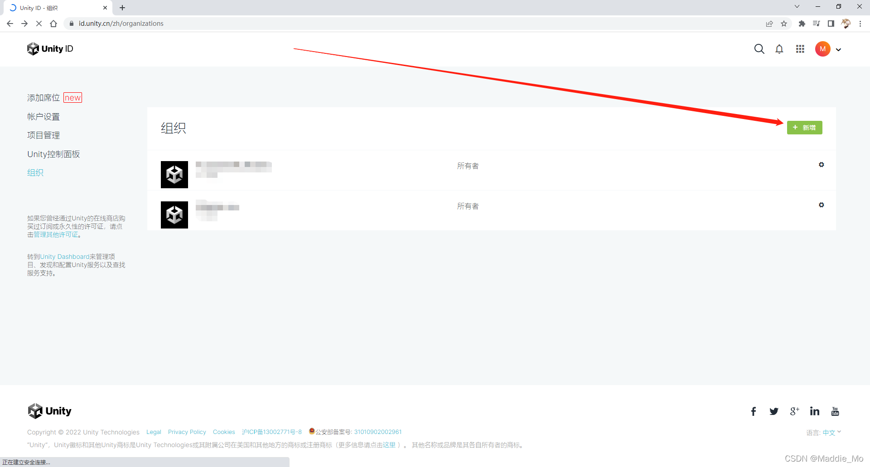Click the share page icon
This screenshot has height=467, width=870.
point(769,24)
